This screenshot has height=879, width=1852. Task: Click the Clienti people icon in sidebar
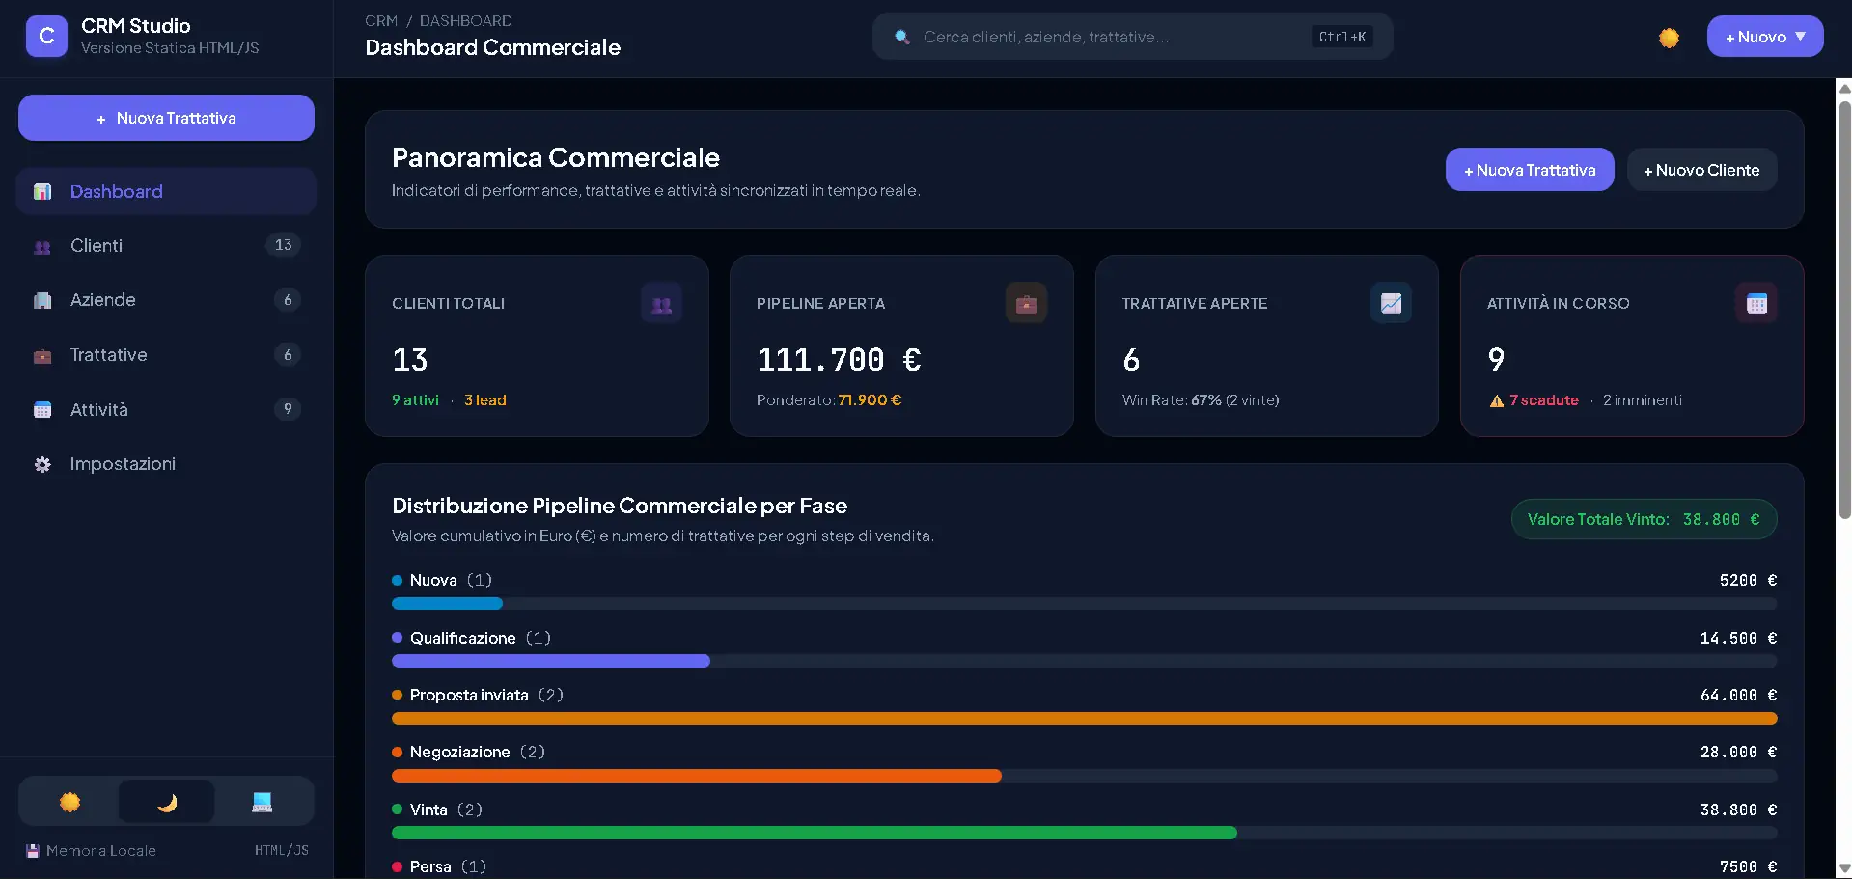(x=42, y=247)
